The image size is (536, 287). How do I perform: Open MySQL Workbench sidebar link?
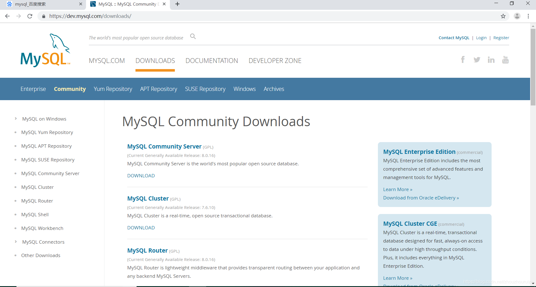pyautogui.click(x=42, y=228)
